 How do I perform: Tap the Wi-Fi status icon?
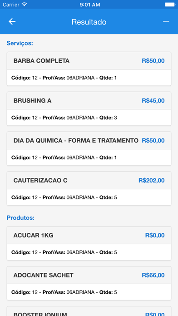25,5
